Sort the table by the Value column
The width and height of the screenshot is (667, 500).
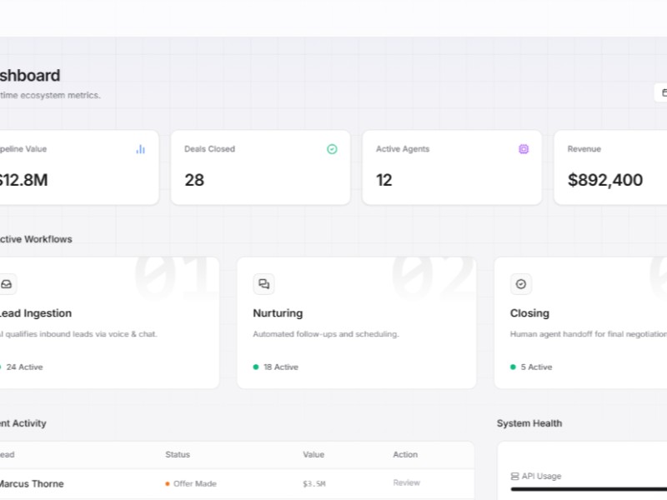coord(313,455)
